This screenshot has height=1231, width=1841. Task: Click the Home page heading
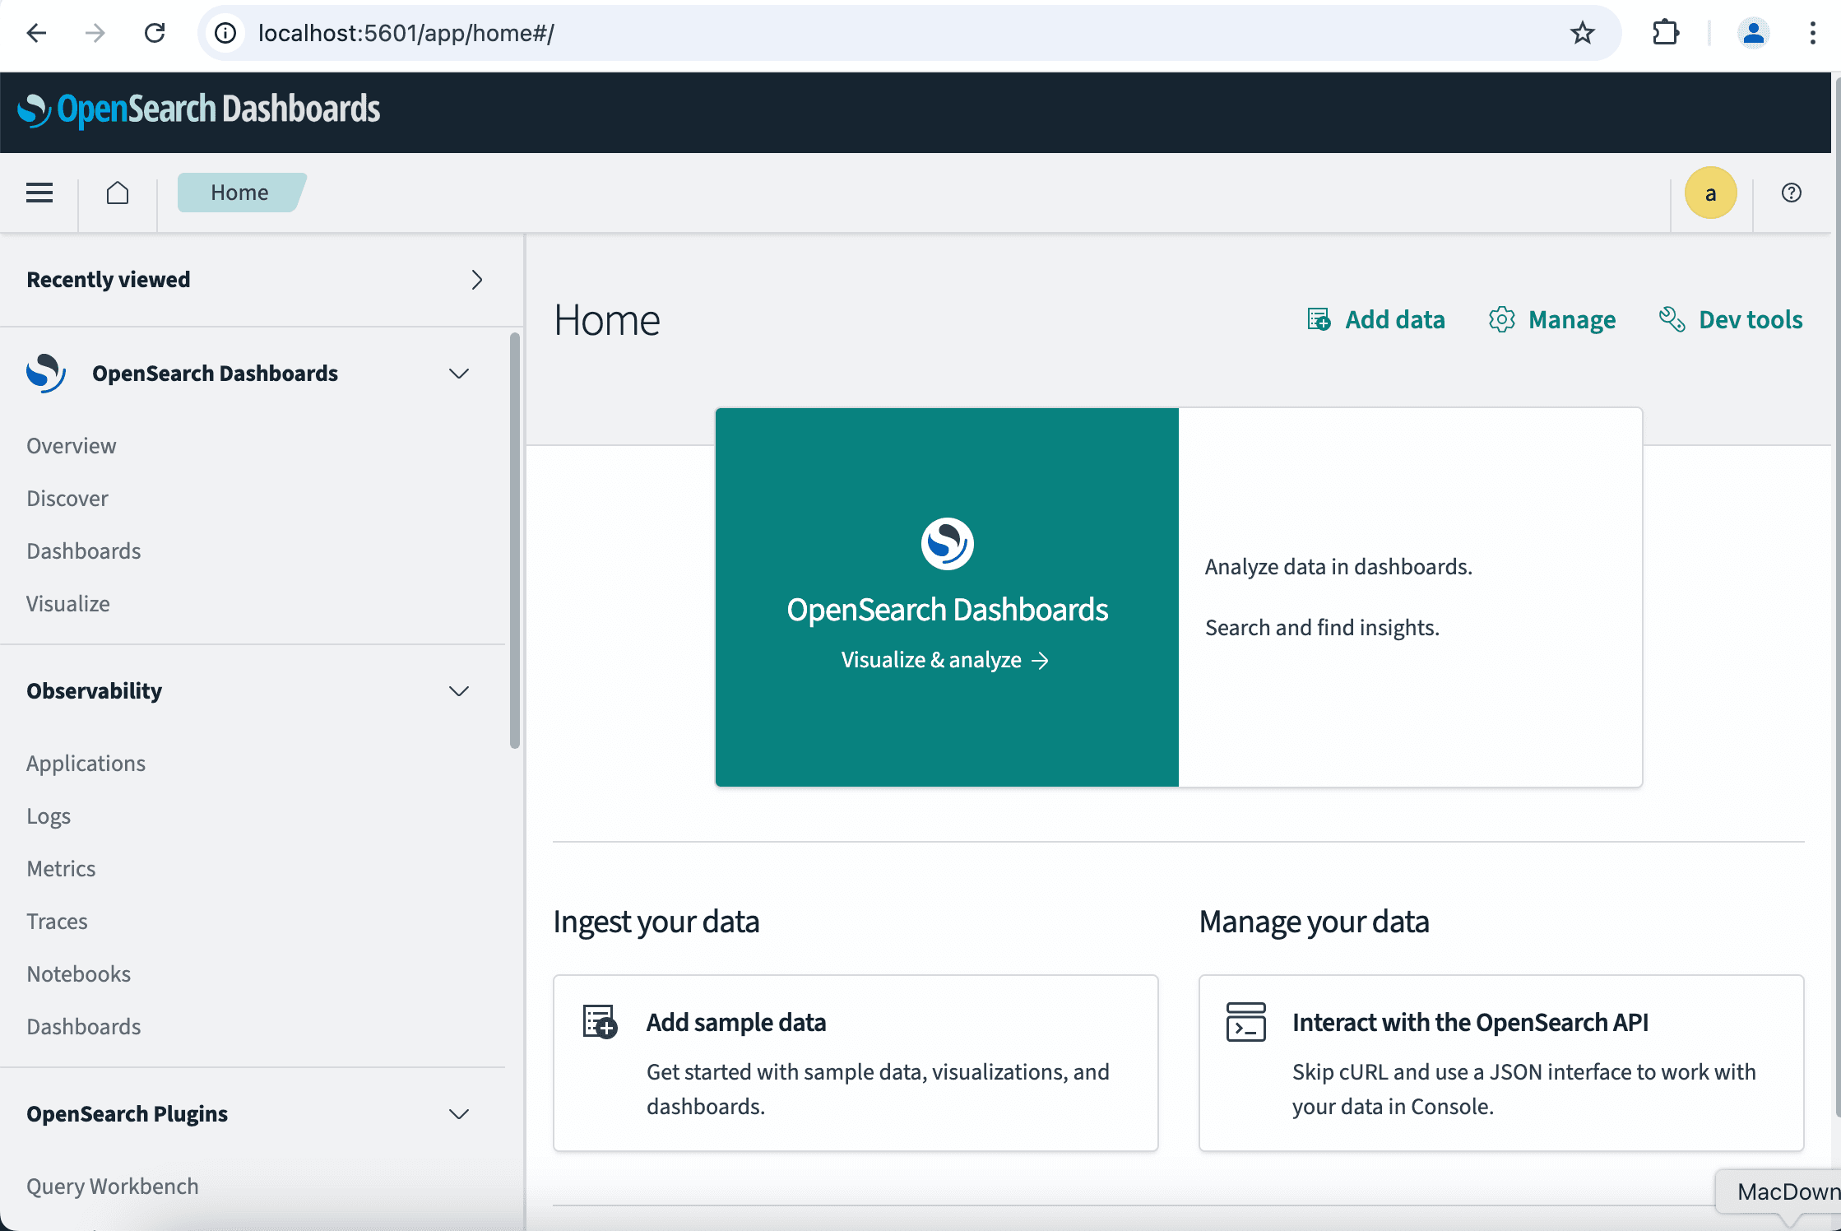607,320
